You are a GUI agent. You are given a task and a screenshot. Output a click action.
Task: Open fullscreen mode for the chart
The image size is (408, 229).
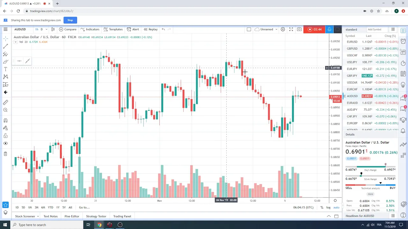coord(291,29)
